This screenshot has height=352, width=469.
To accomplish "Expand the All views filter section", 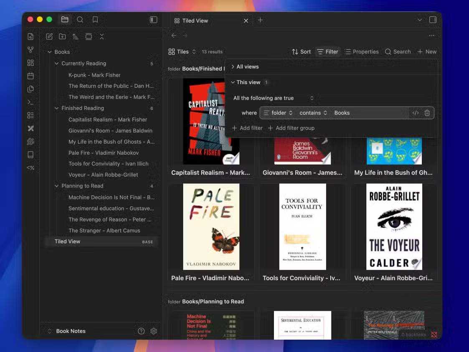I will point(247,67).
